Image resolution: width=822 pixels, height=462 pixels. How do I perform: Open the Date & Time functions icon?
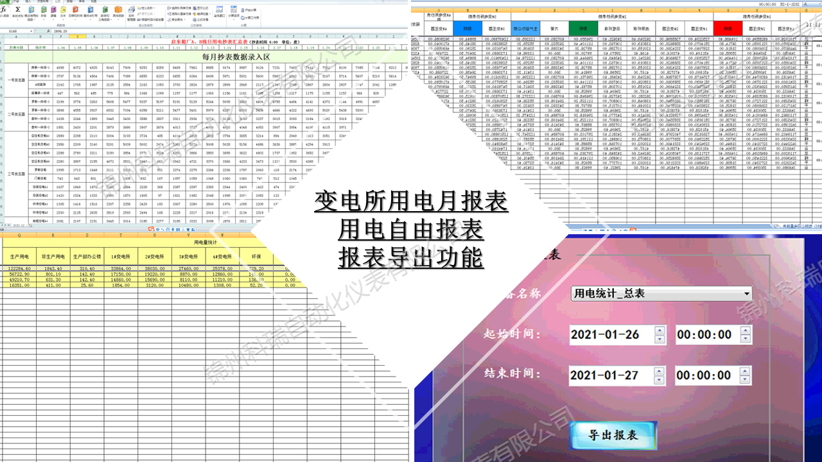tap(75, 10)
